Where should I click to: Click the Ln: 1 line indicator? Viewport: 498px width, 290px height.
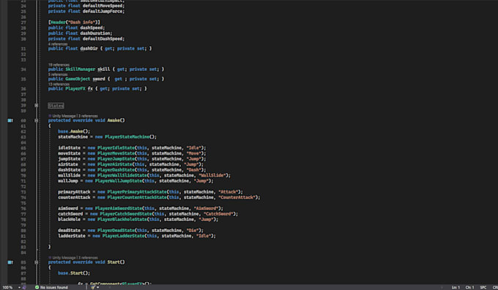(x=456, y=287)
